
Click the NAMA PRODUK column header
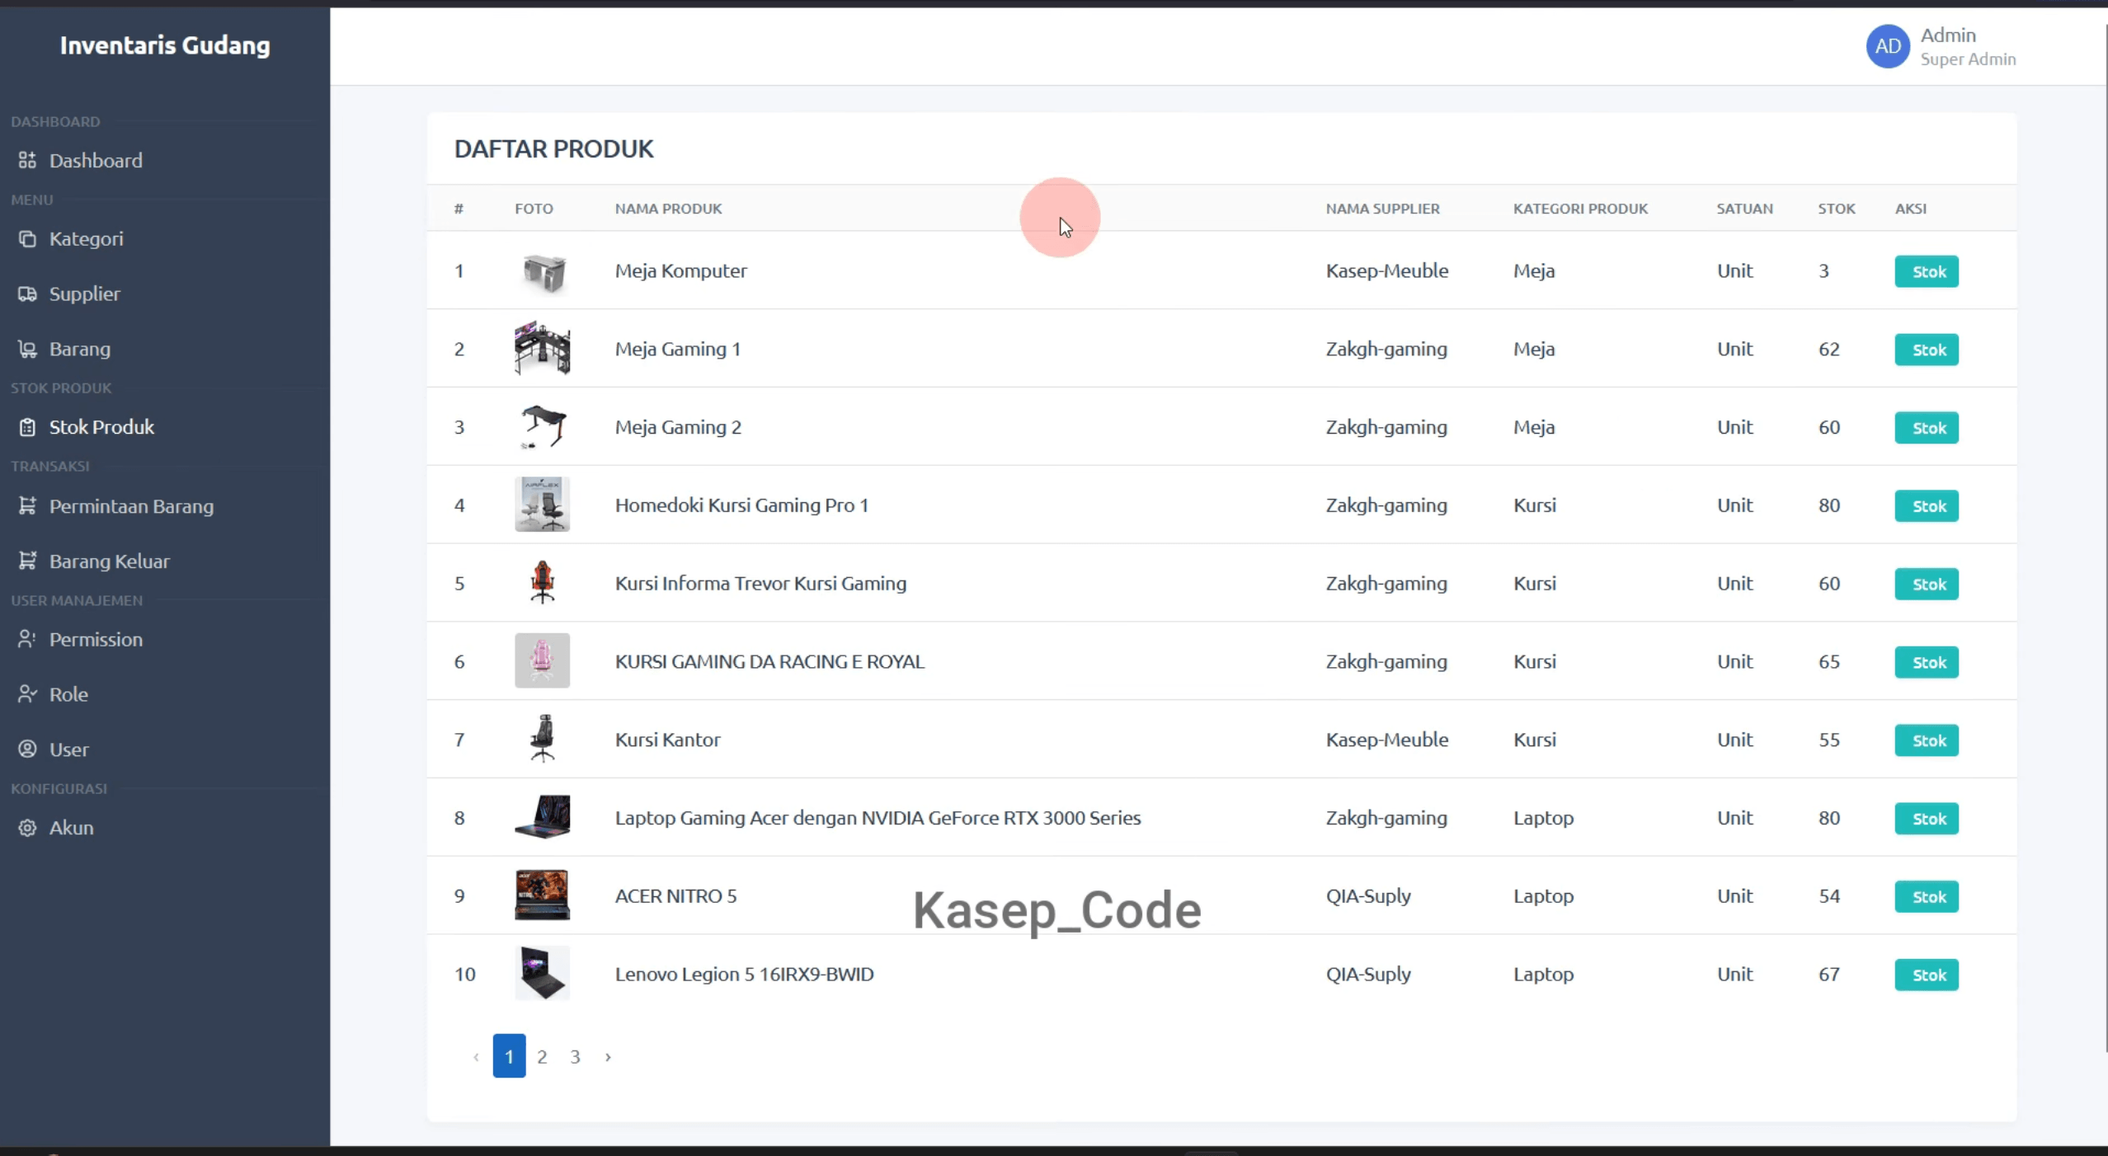coord(668,209)
